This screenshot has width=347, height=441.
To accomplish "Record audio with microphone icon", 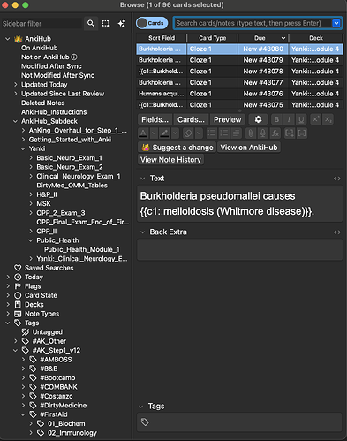I will [x=263, y=133].
